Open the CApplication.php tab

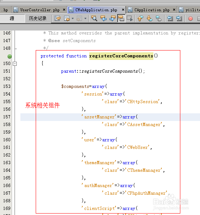click(x=152, y=10)
